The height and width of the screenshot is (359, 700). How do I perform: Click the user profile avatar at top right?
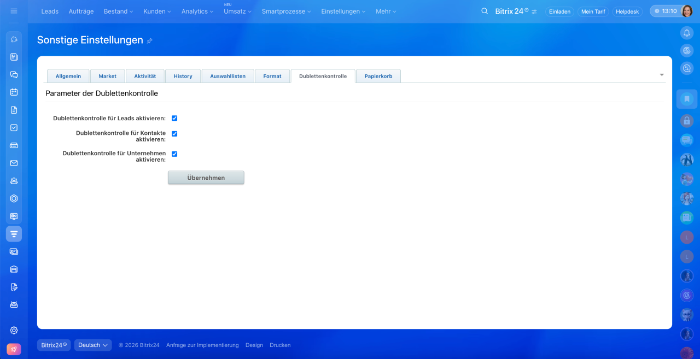687,11
